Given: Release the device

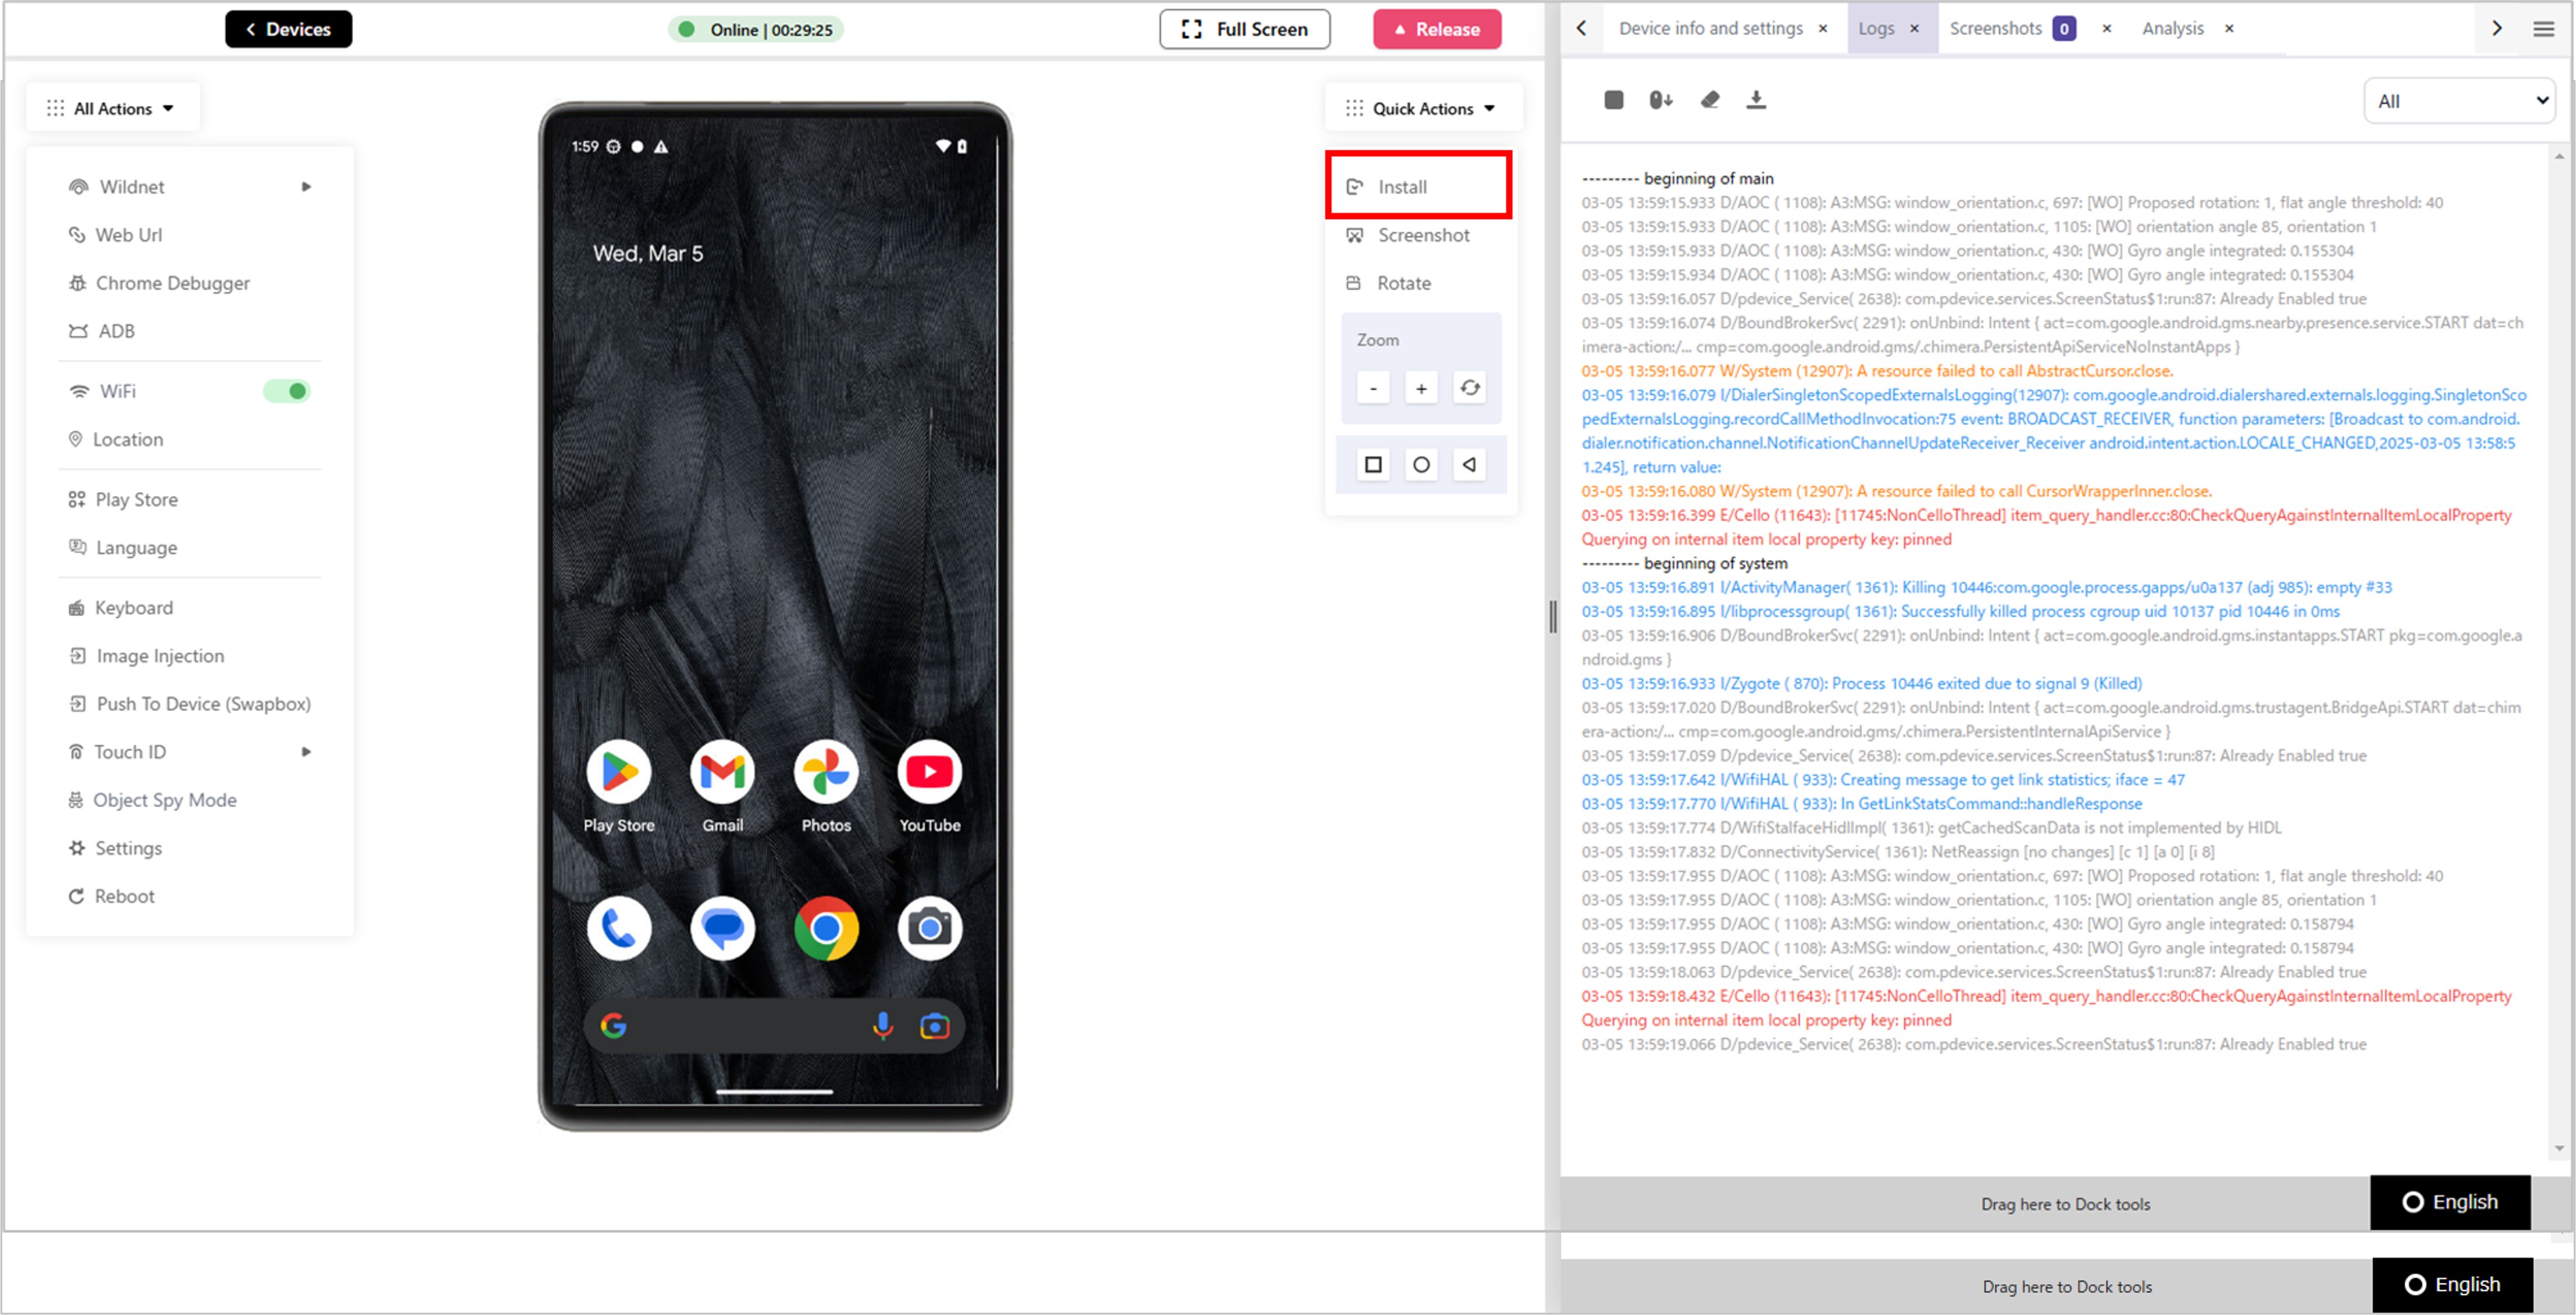Looking at the screenshot, I should 1437,29.
